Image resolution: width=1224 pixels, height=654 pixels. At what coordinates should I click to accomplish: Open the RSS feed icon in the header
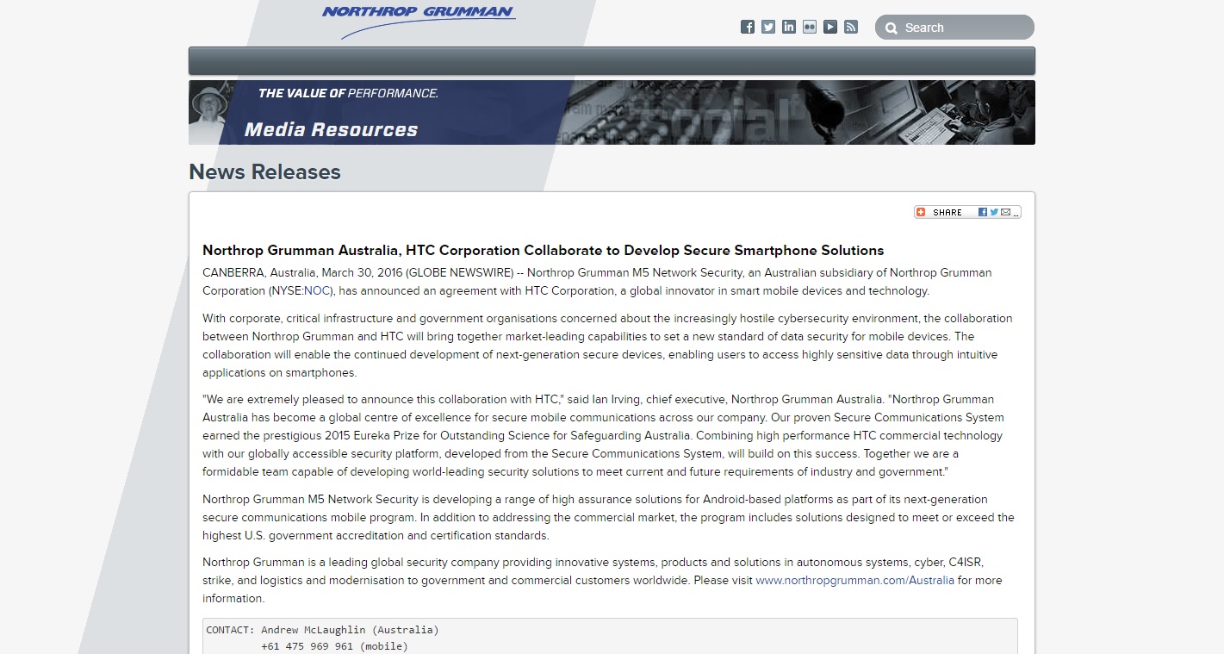click(x=851, y=27)
